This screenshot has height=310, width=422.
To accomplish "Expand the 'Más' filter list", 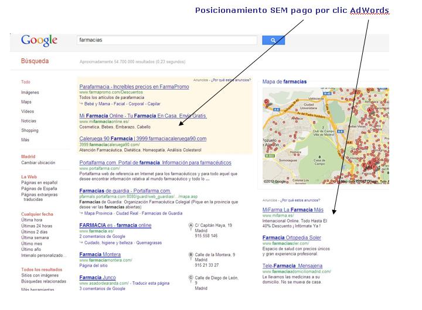I will (x=25, y=139).
